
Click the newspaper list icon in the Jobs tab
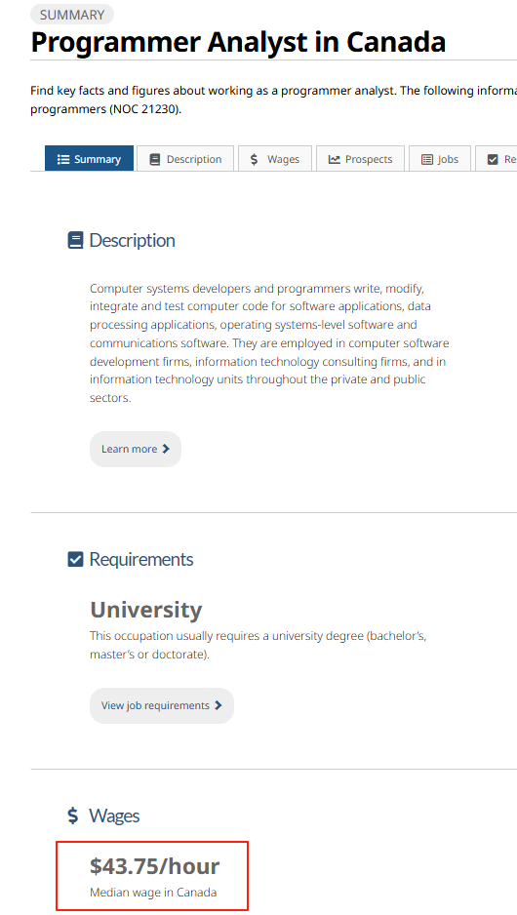click(x=427, y=159)
